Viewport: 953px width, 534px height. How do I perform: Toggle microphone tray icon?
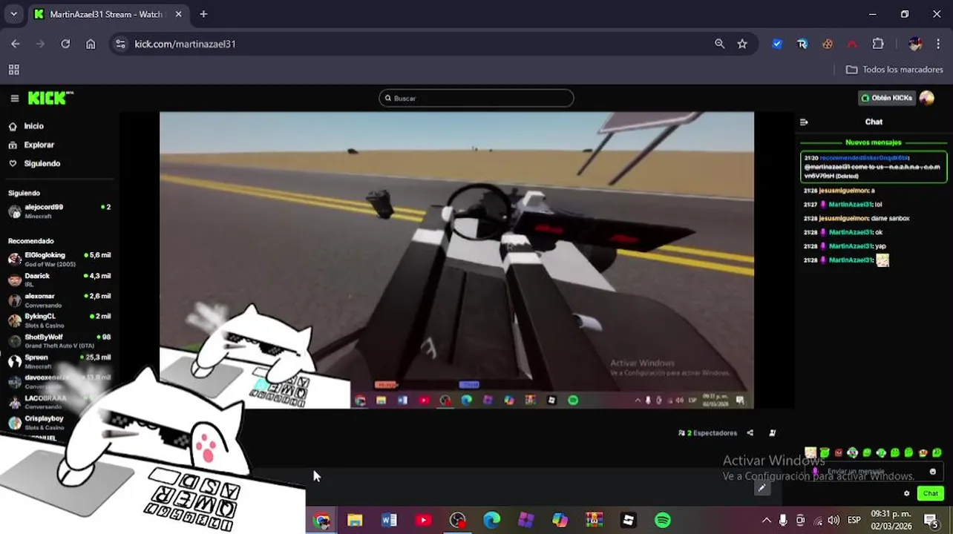[783, 521]
